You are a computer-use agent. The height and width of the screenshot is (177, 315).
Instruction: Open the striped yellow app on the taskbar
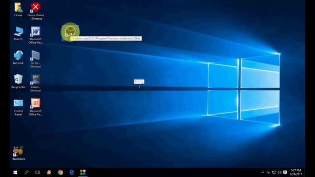point(49,173)
